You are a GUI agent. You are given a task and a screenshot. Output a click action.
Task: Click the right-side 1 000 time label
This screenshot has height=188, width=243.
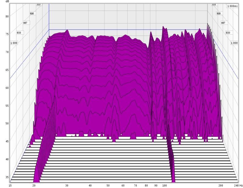234,43
